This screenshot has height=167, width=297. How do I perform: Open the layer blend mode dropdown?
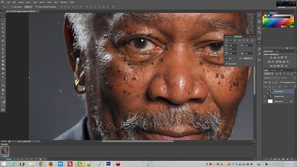272,78
